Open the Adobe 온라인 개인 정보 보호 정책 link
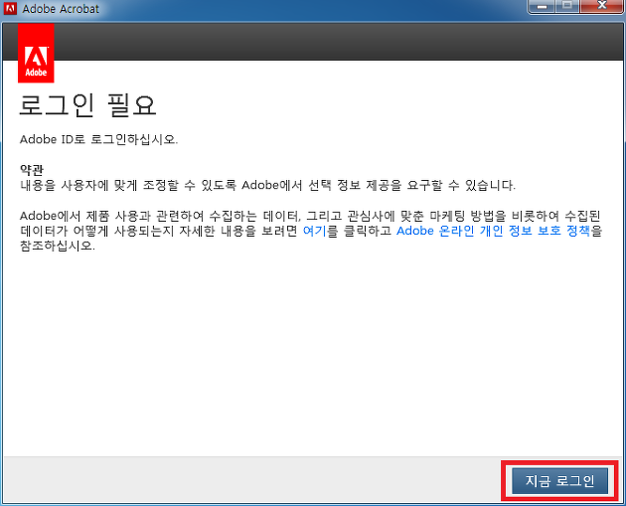The width and height of the screenshot is (626, 506). (494, 231)
